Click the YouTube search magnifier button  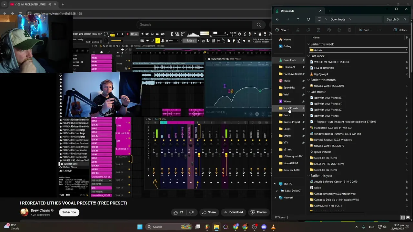point(258,24)
